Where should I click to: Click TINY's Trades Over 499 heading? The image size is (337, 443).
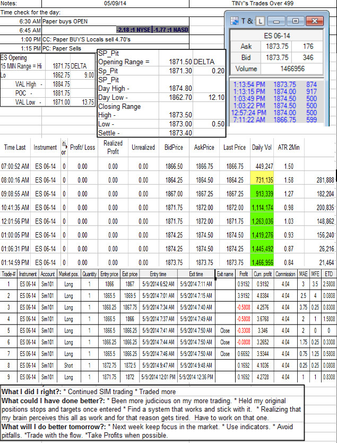(x=263, y=3)
